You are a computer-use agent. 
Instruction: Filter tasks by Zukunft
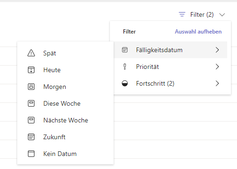click(65, 137)
